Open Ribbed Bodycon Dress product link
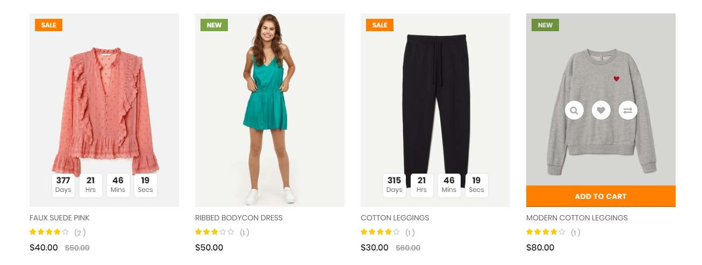This screenshot has width=702, height=265. pos(238,218)
